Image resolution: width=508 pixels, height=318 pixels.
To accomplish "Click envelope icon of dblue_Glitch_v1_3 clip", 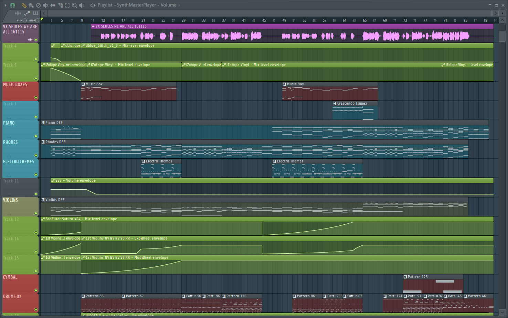I will 83,46.
